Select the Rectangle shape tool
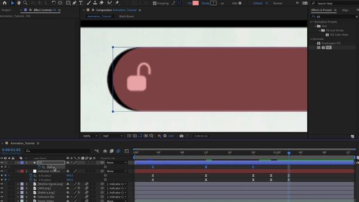359x202 pixels. pos(68,3)
